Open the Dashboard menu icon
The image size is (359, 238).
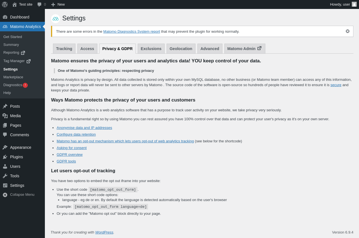tap(5, 17)
